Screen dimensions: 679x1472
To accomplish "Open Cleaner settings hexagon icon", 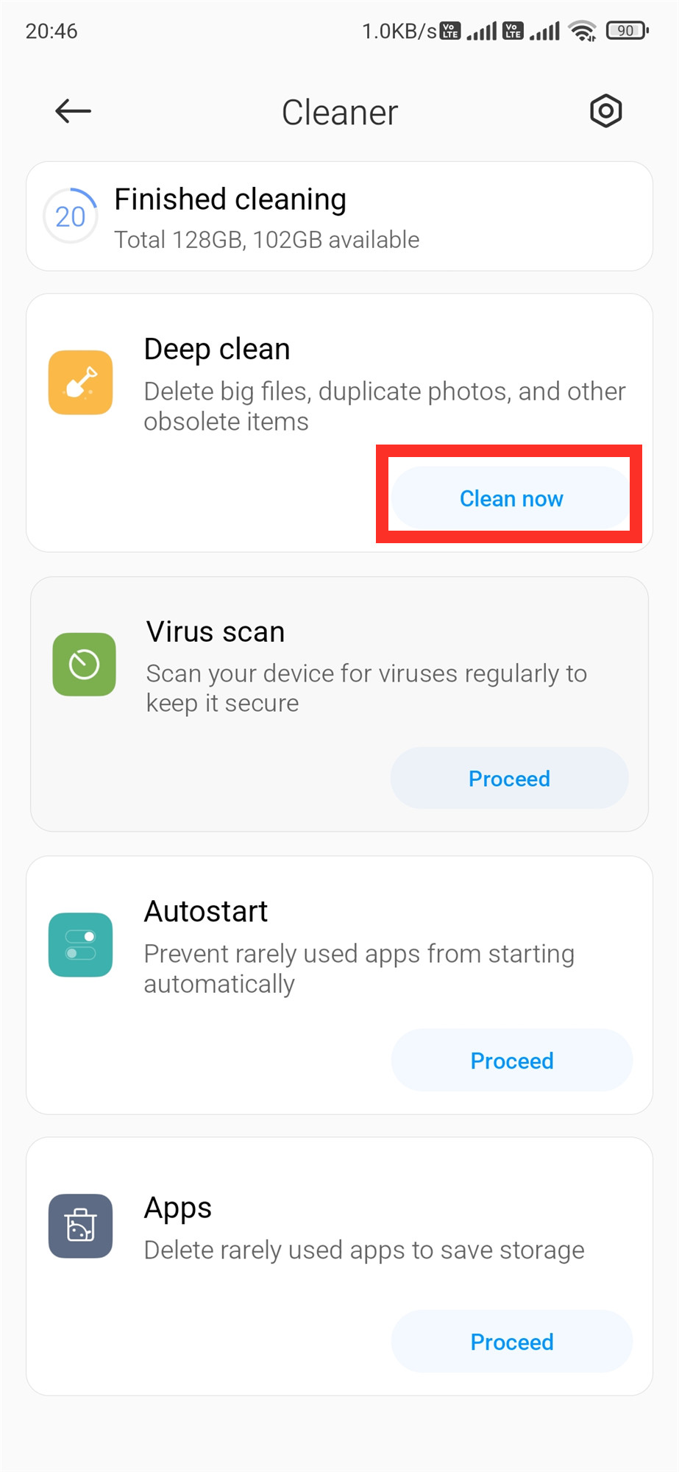I will 605,111.
